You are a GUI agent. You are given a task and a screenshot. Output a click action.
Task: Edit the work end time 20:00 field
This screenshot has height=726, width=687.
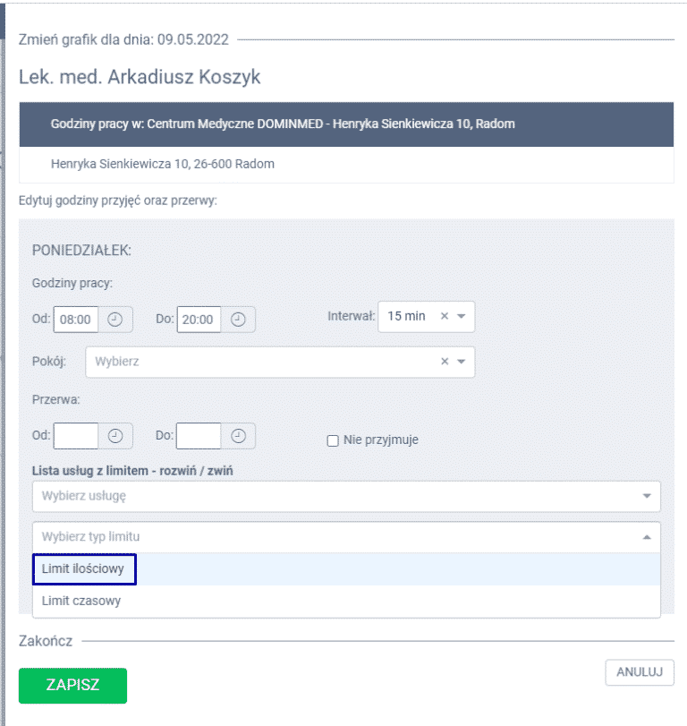click(199, 320)
